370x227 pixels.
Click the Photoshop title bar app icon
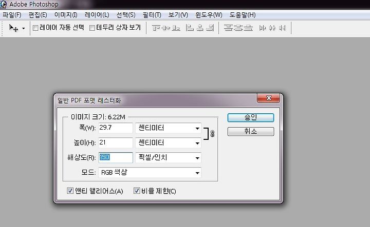tap(4, 4)
